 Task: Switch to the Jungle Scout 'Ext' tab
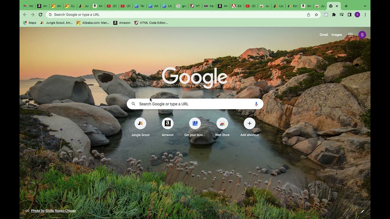click(x=292, y=6)
